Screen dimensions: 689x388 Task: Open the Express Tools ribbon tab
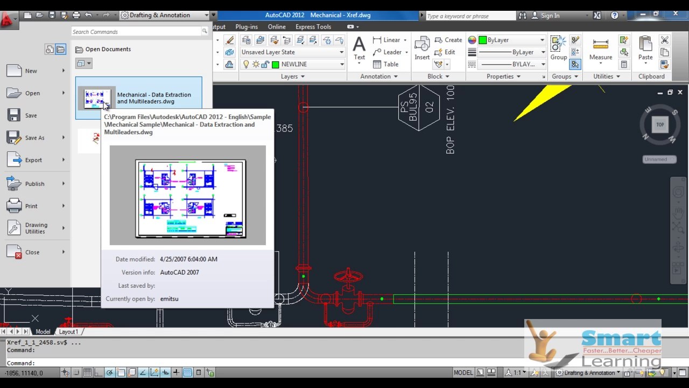313,26
